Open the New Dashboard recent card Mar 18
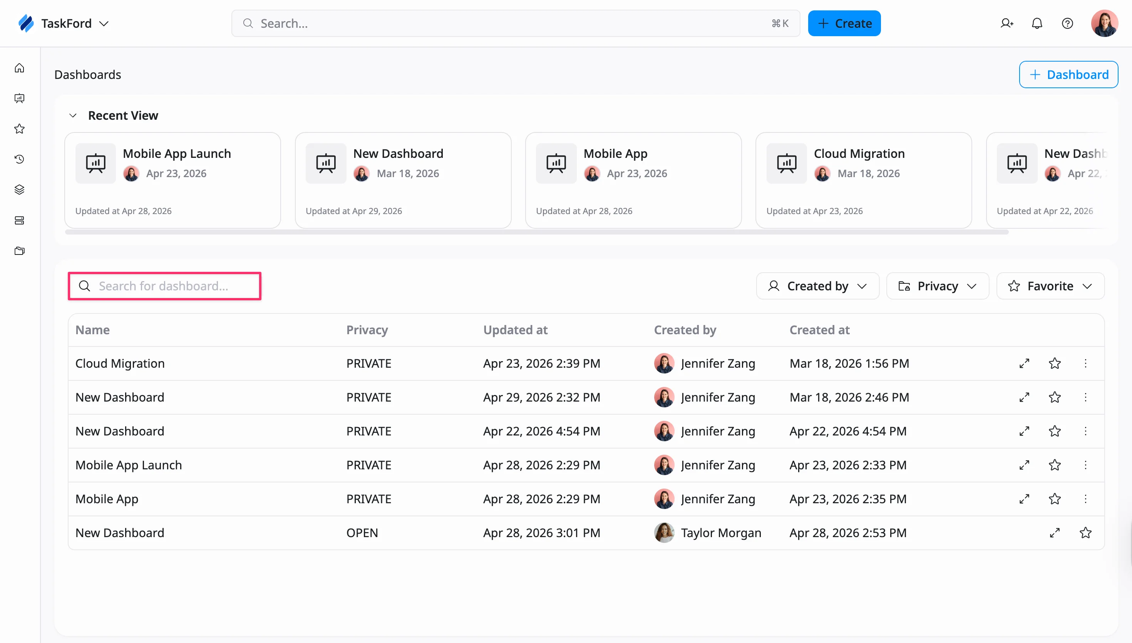This screenshot has height=643, width=1132. (x=403, y=181)
